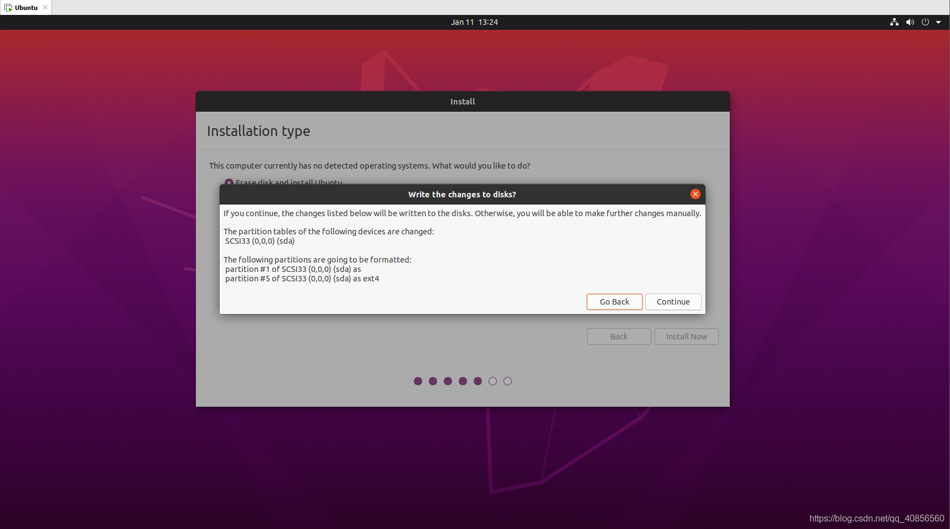Image resolution: width=950 pixels, height=529 pixels.
Task: Close the 'Write the changes to disks?' dialog
Action: [x=695, y=194]
